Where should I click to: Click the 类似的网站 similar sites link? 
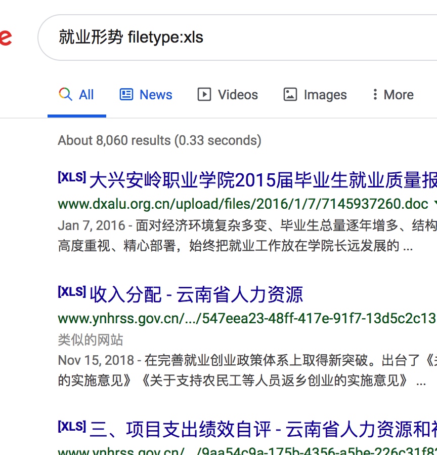tap(91, 339)
